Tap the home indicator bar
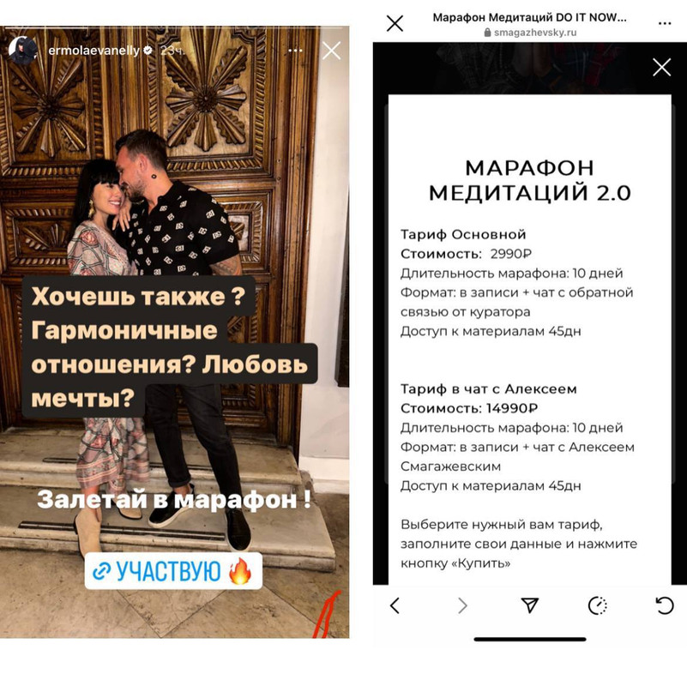The image size is (687, 686). pyautogui.click(x=530, y=640)
